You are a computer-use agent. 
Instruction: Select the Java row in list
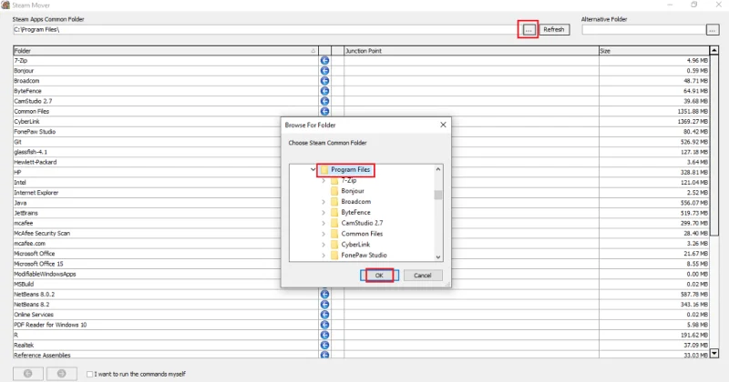[x=166, y=203]
